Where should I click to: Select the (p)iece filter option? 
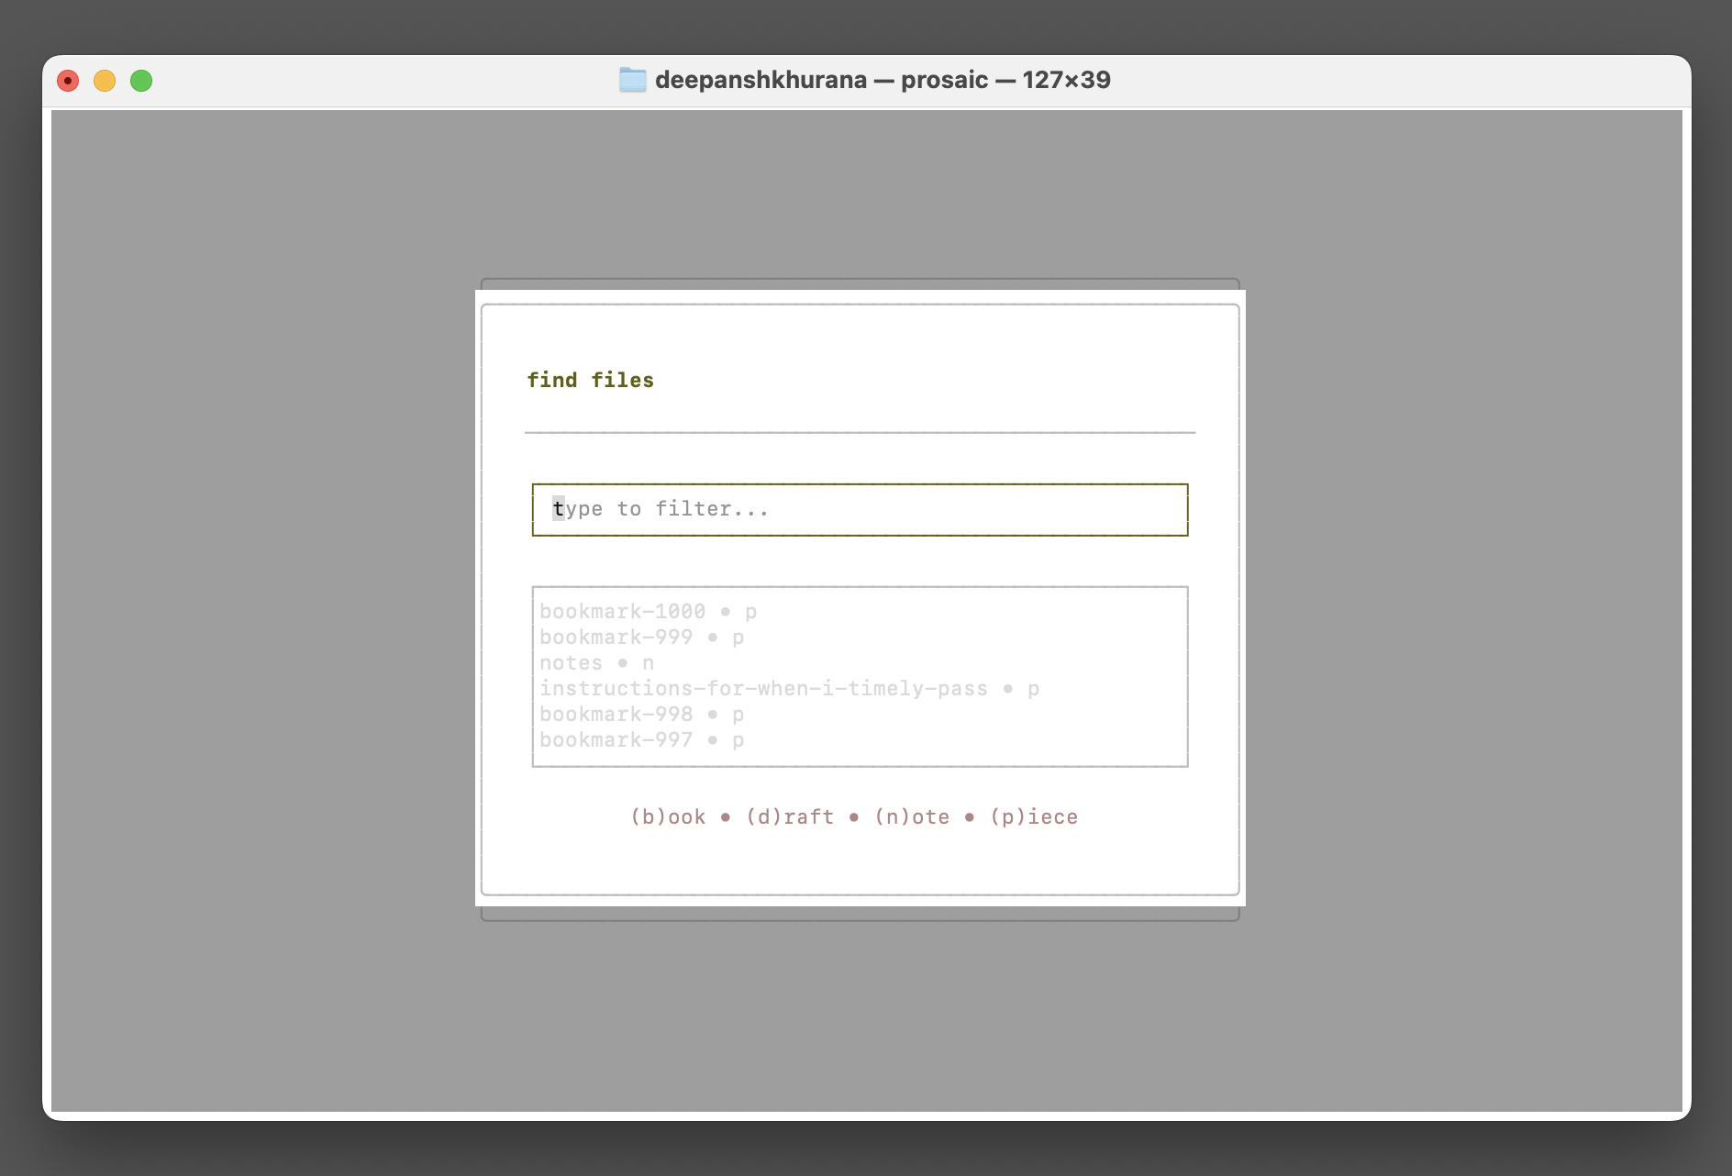1033,815
